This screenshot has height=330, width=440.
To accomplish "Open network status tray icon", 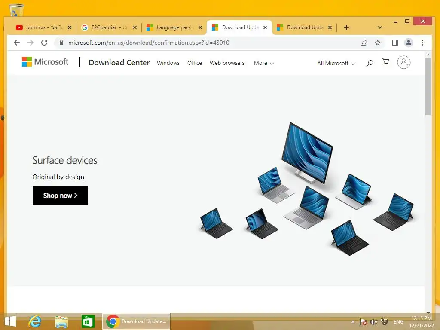I will click(384, 322).
